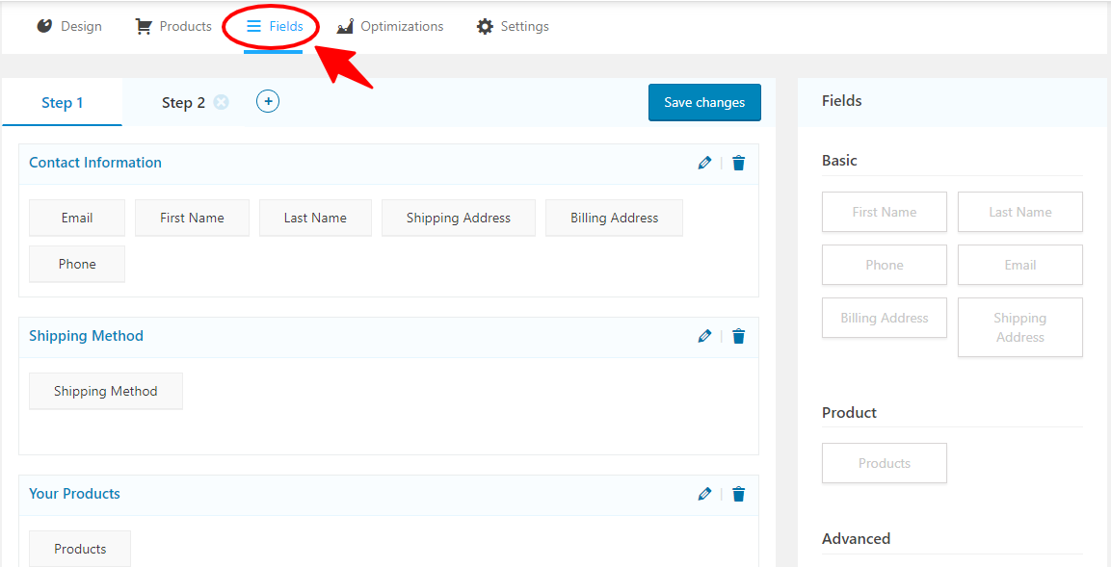Click the Advanced group heading
Image resolution: width=1111 pixels, height=567 pixels.
click(x=856, y=539)
